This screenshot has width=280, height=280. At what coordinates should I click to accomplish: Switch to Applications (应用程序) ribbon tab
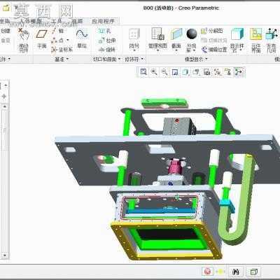(x=103, y=22)
